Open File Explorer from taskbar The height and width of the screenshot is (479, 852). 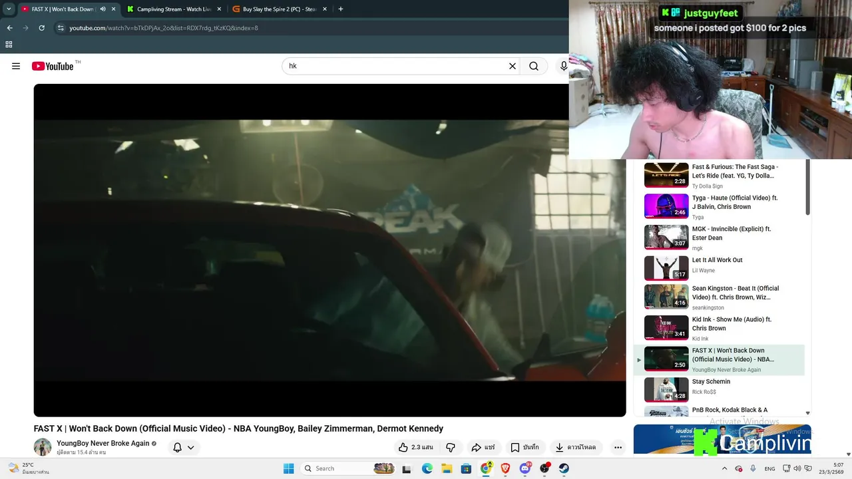click(447, 468)
